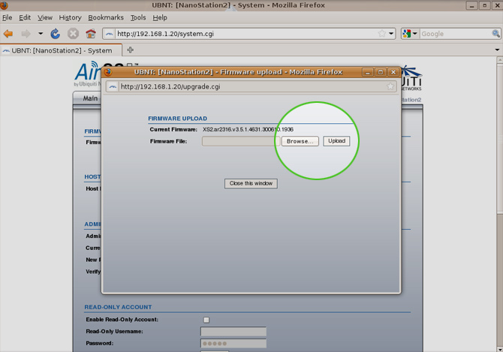
Task: Click the Back arrow in Firefox toolbar
Action: pyautogui.click(x=8, y=34)
